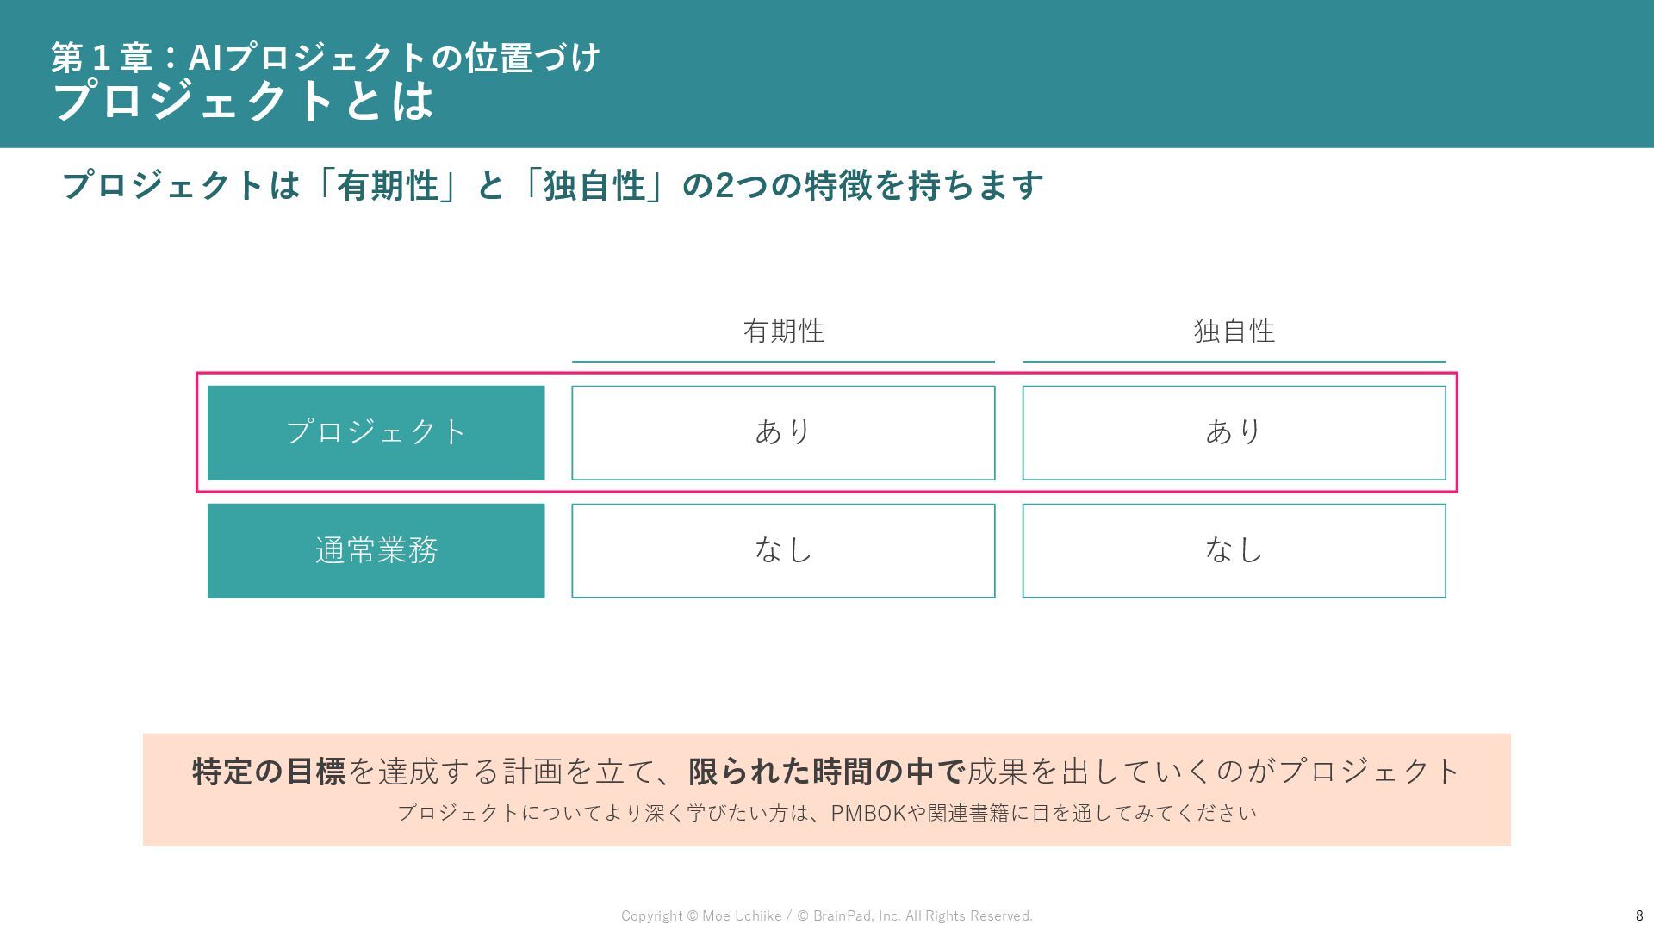Click the PMBOK reference note line
Viewport: 1654px width, 930px height.
point(826,813)
